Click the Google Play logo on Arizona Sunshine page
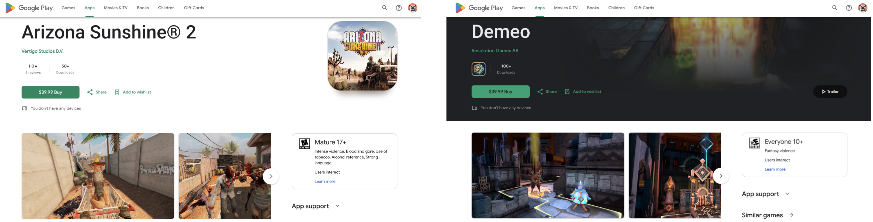 click(29, 8)
